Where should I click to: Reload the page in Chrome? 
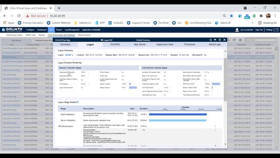click(x=19, y=16)
